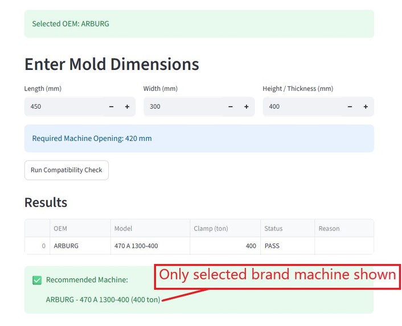Sort results by OEM column header
The image size is (402, 326).
pos(80,229)
